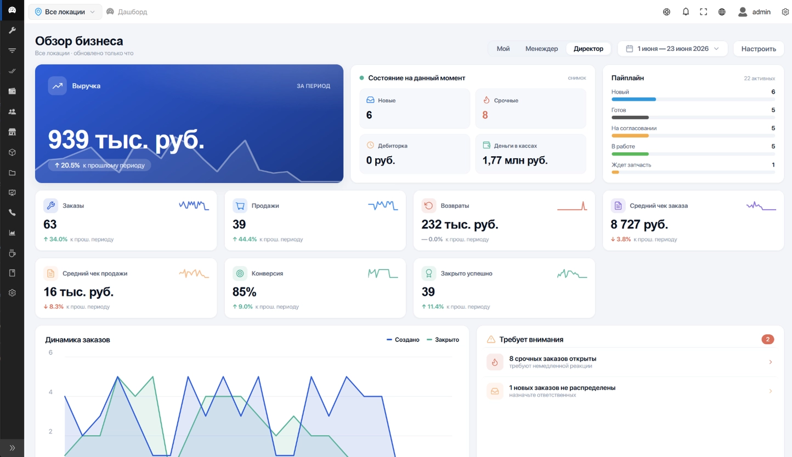Viewport: 792px width, 457px height.
Task: Open the phone calls icon in the sidebar
Action: click(x=12, y=213)
